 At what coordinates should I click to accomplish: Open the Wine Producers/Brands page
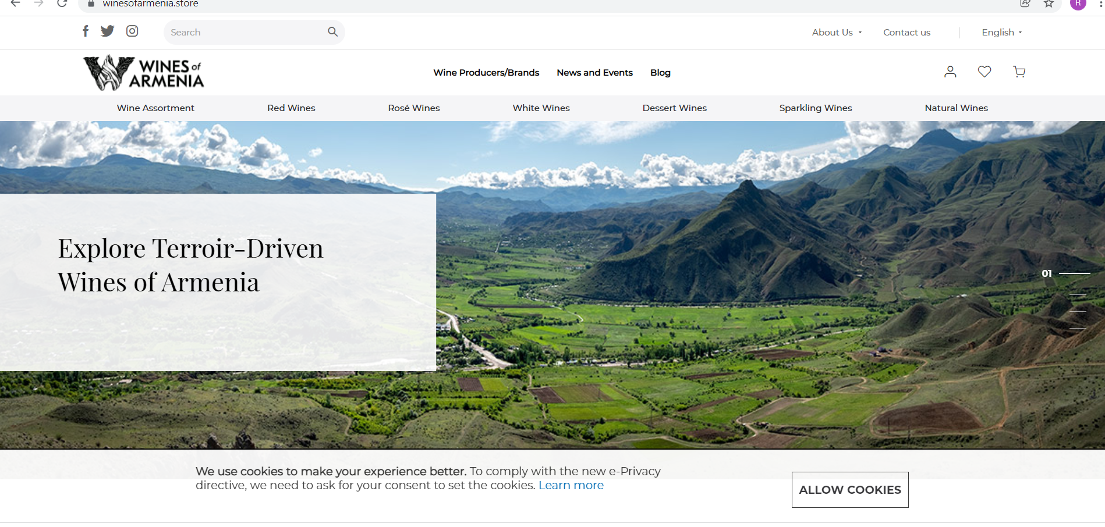click(486, 73)
